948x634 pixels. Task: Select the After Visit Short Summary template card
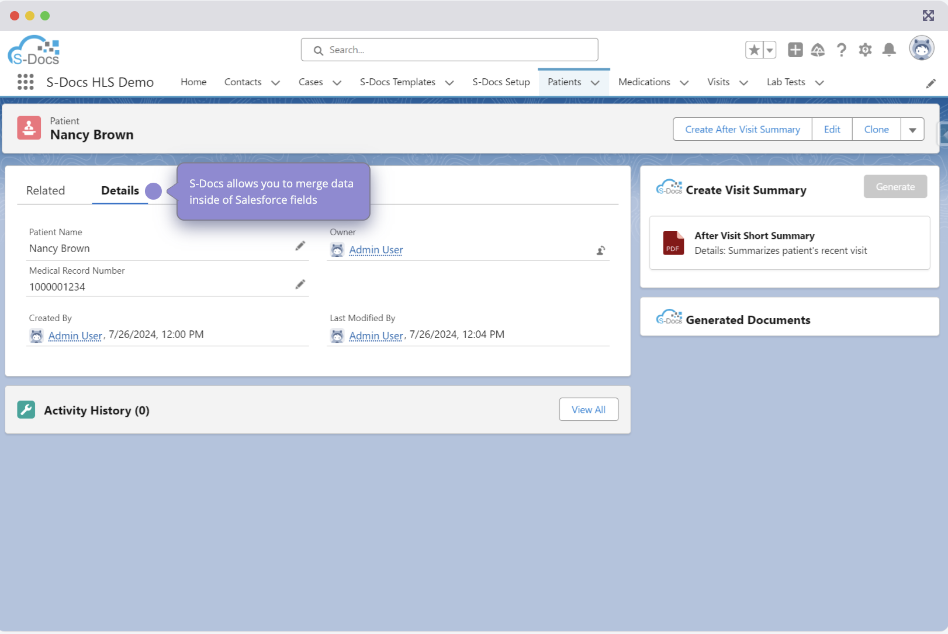tap(790, 243)
